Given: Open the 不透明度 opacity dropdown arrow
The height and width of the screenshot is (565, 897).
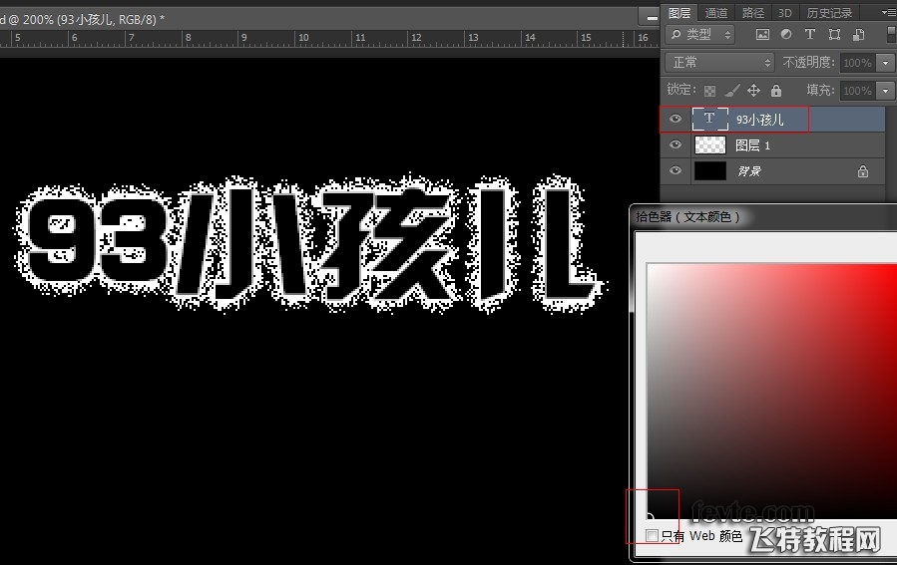Looking at the screenshot, I should [886, 63].
